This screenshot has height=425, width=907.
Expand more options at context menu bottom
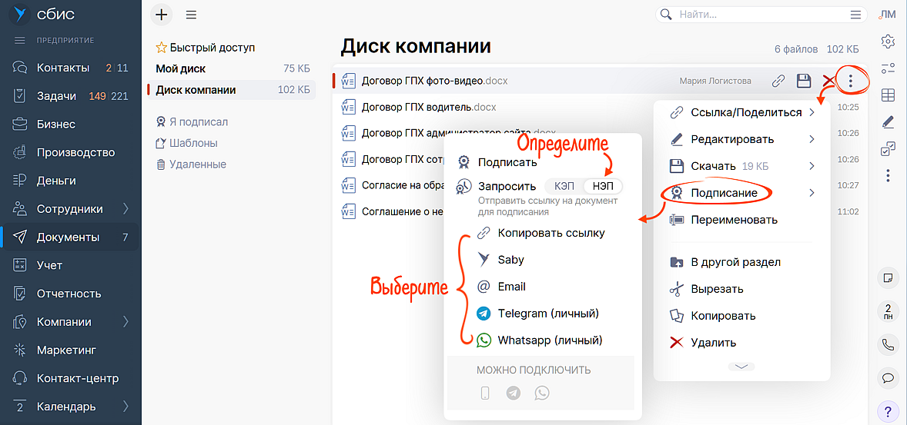pos(741,367)
